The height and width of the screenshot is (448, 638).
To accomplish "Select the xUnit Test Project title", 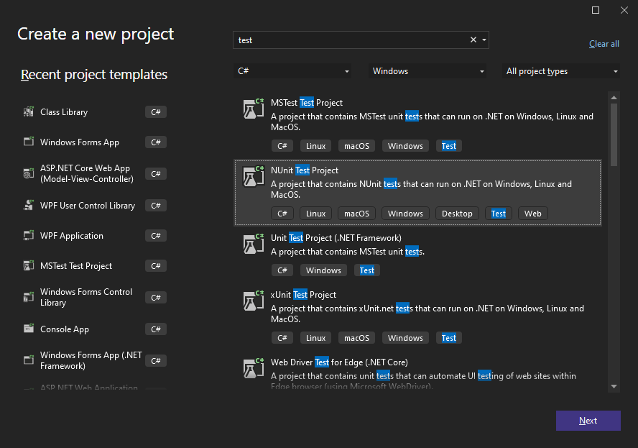I will pos(303,294).
